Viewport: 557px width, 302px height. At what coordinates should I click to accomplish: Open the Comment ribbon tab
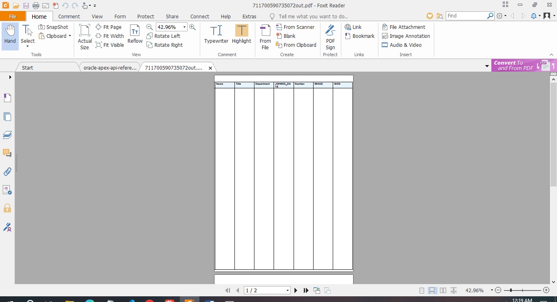pos(69,17)
